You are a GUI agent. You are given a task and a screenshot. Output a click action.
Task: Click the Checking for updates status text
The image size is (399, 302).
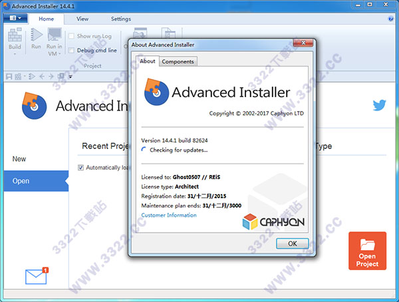tap(178, 150)
